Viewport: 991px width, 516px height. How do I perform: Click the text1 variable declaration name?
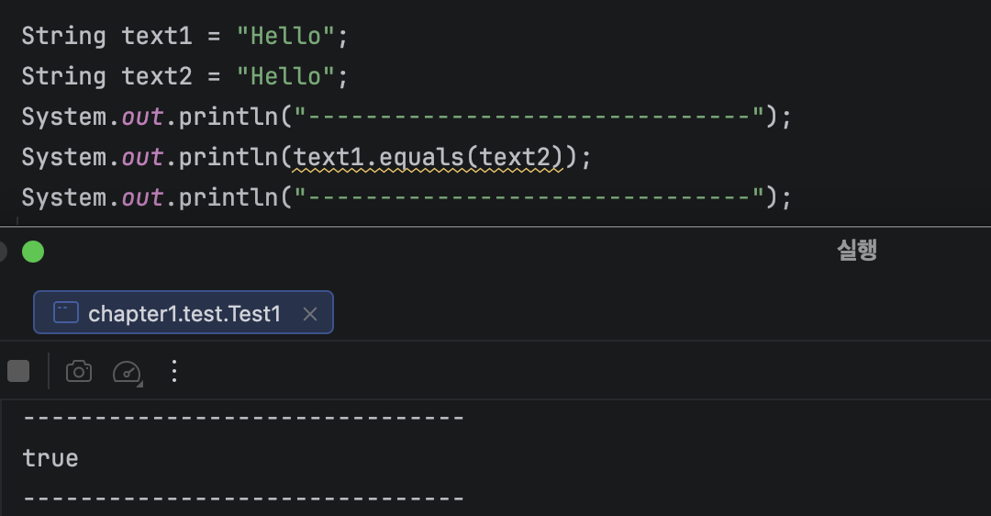(157, 36)
